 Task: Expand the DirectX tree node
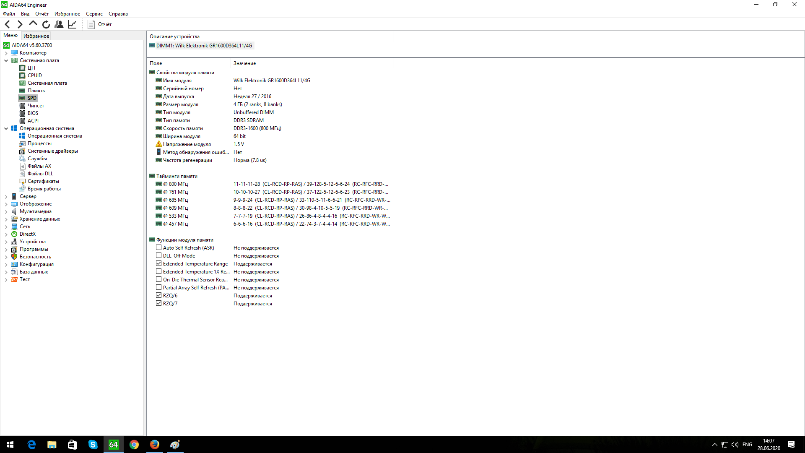(6, 234)
